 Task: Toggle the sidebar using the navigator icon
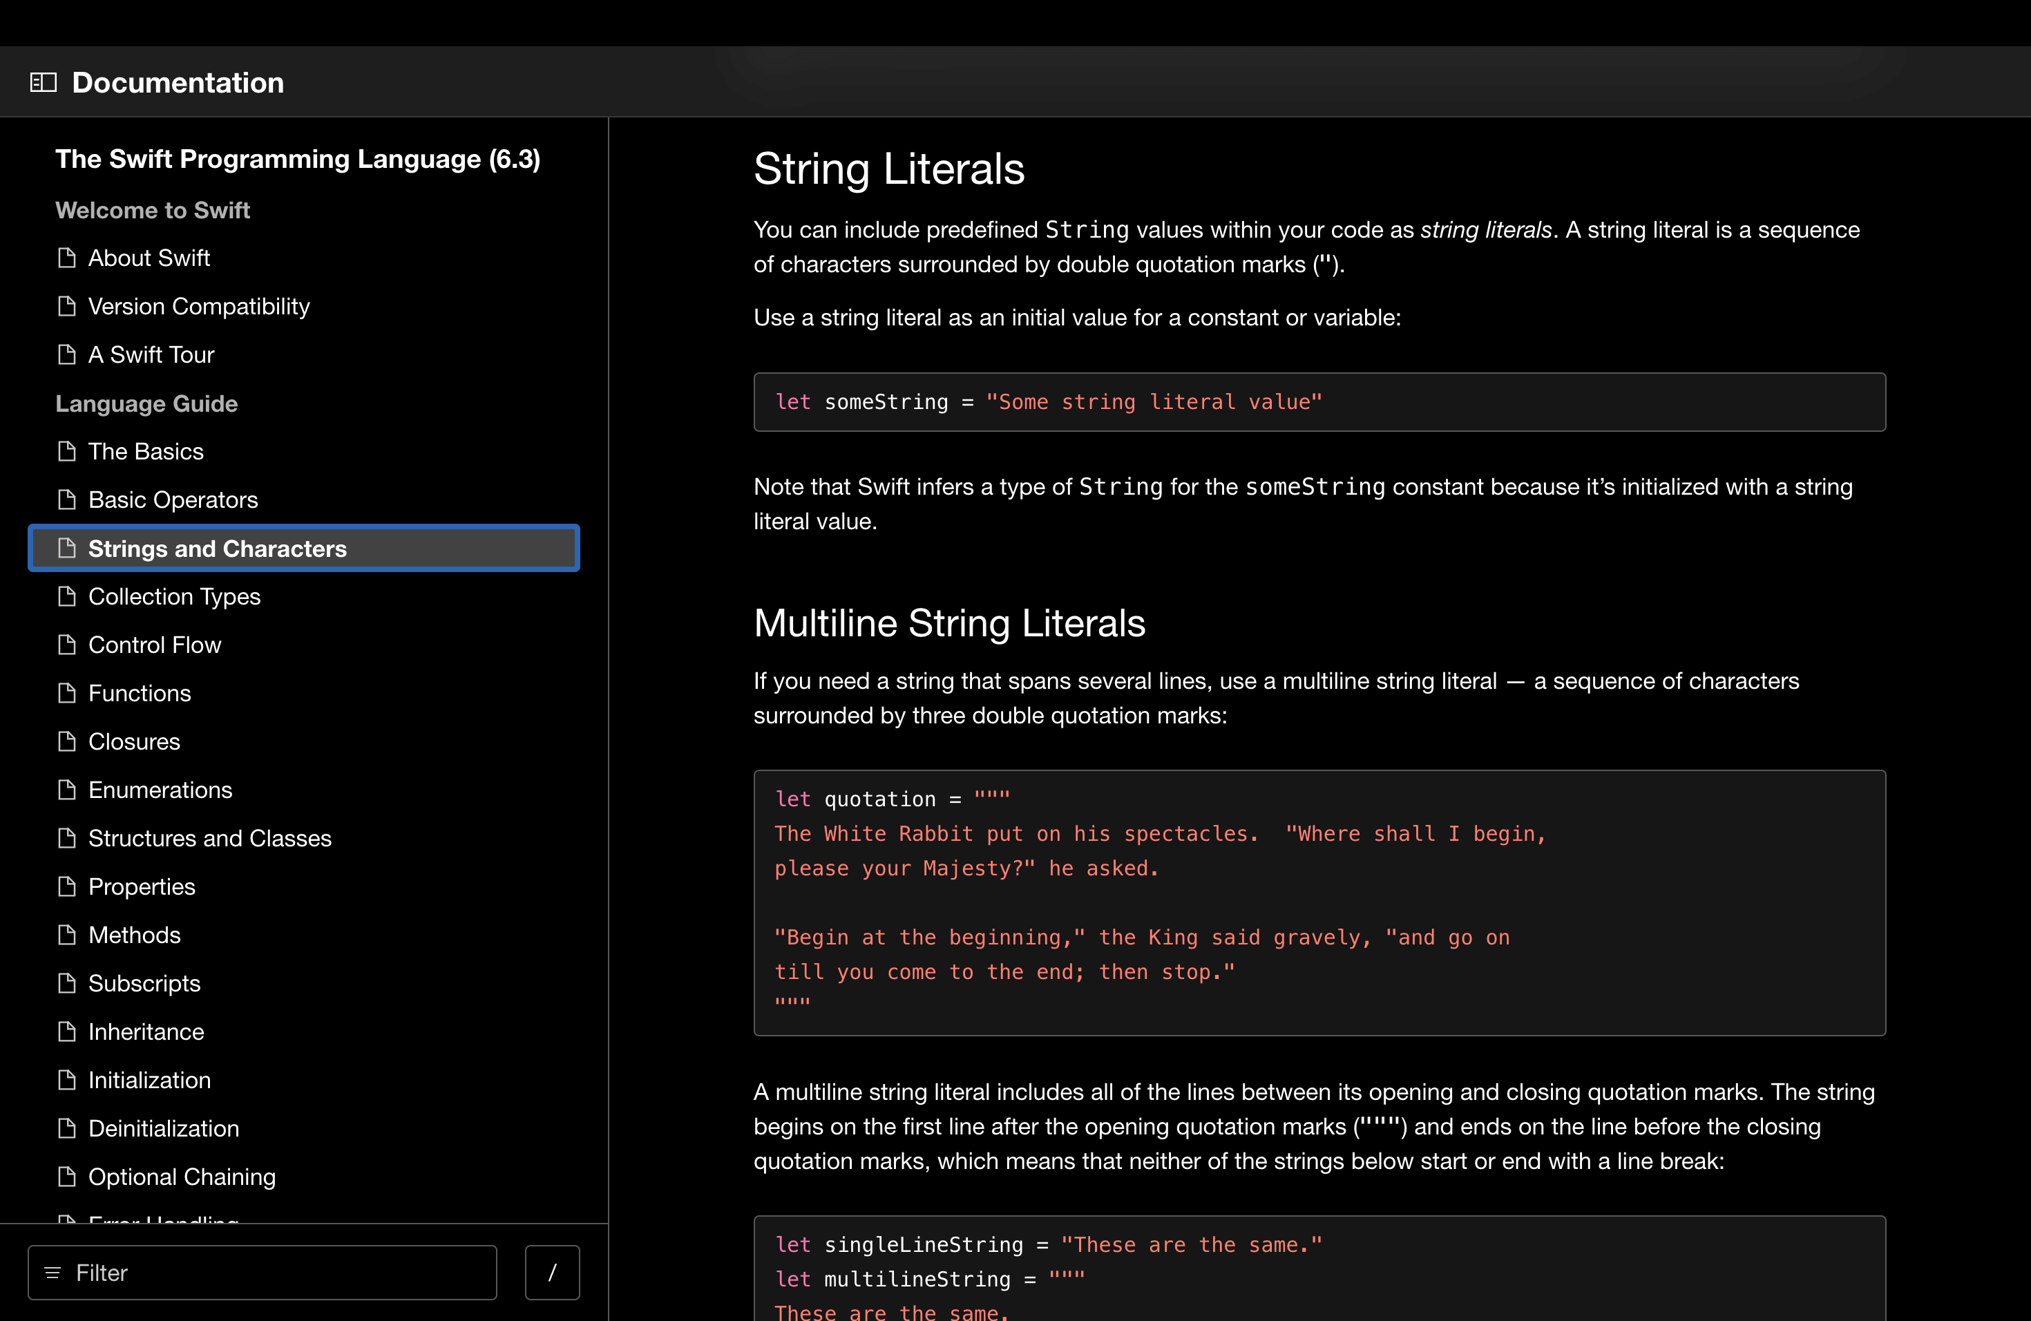(x=44, y=81)
